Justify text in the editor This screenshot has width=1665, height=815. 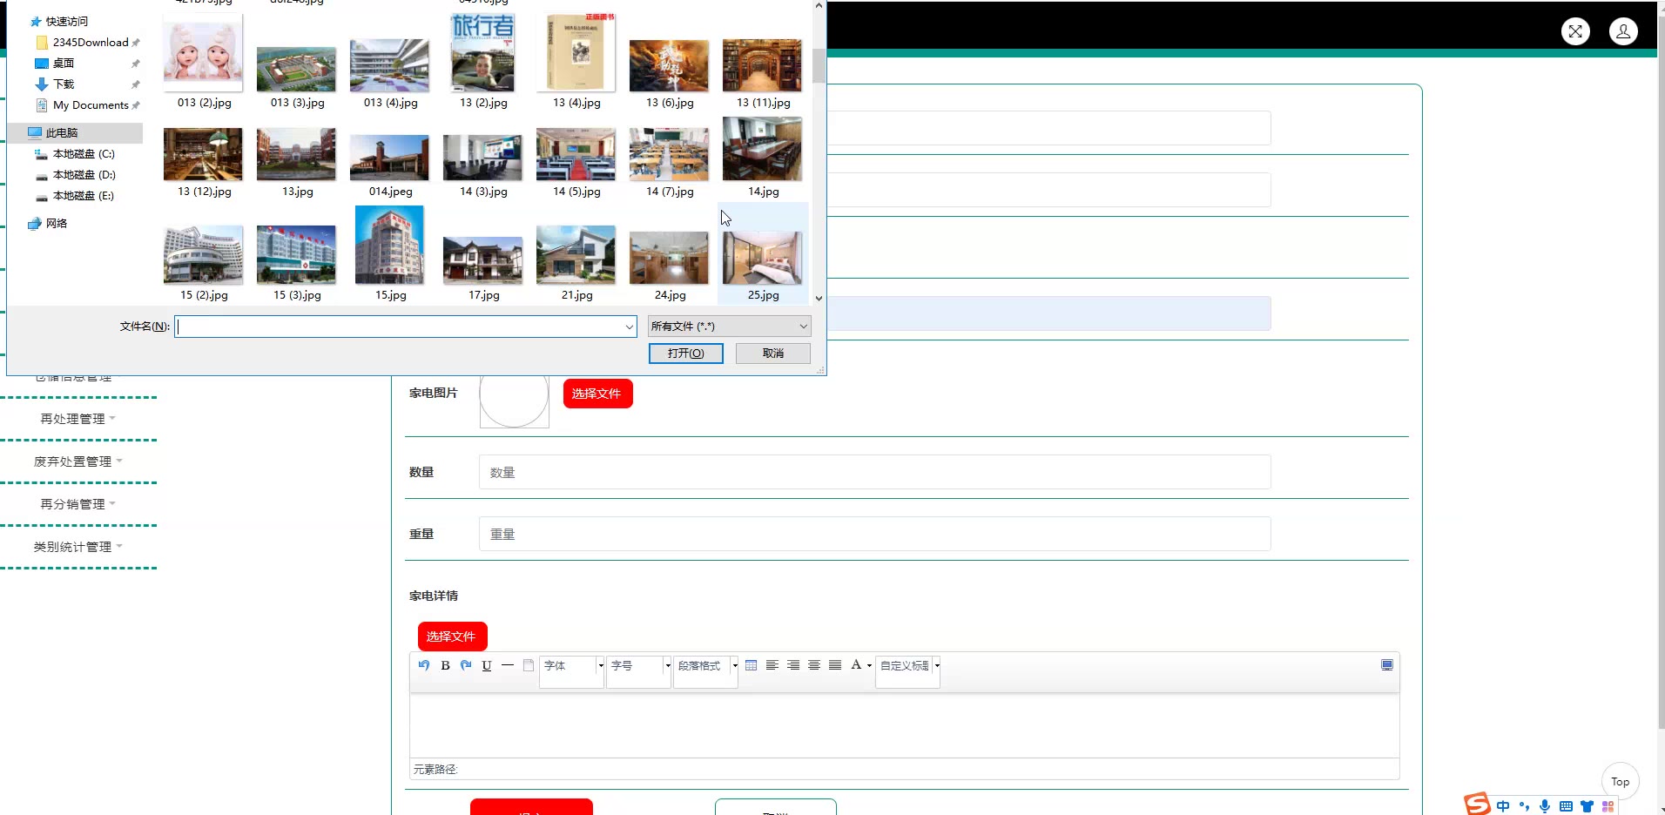835,665
